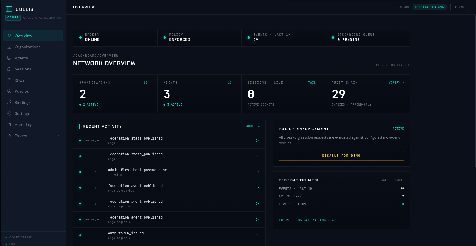Click the Onboarding Queue 0 Pending tile

368,37
